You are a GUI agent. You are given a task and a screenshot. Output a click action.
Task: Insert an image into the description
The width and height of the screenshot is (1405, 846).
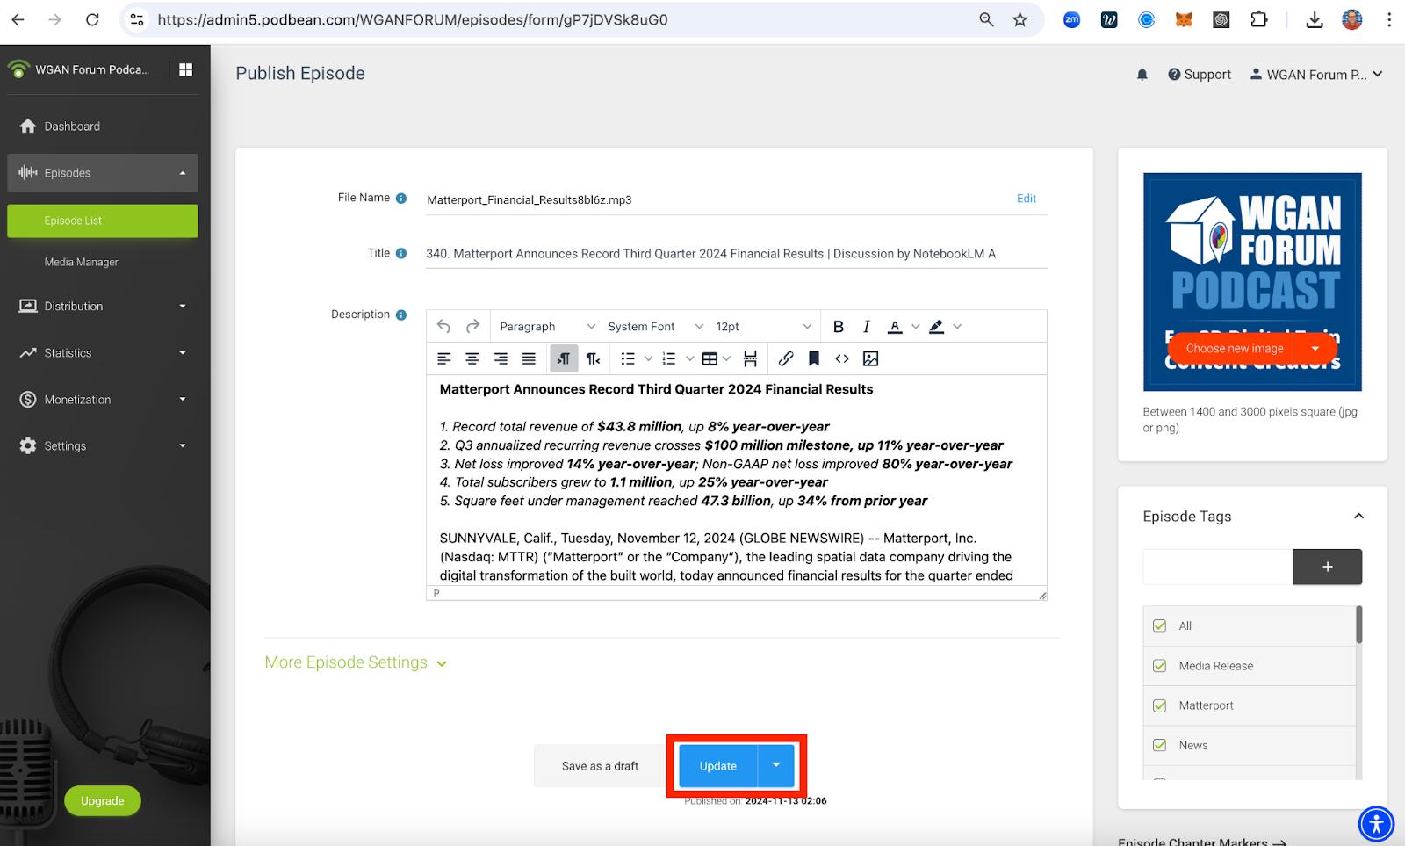coord(870,358)
